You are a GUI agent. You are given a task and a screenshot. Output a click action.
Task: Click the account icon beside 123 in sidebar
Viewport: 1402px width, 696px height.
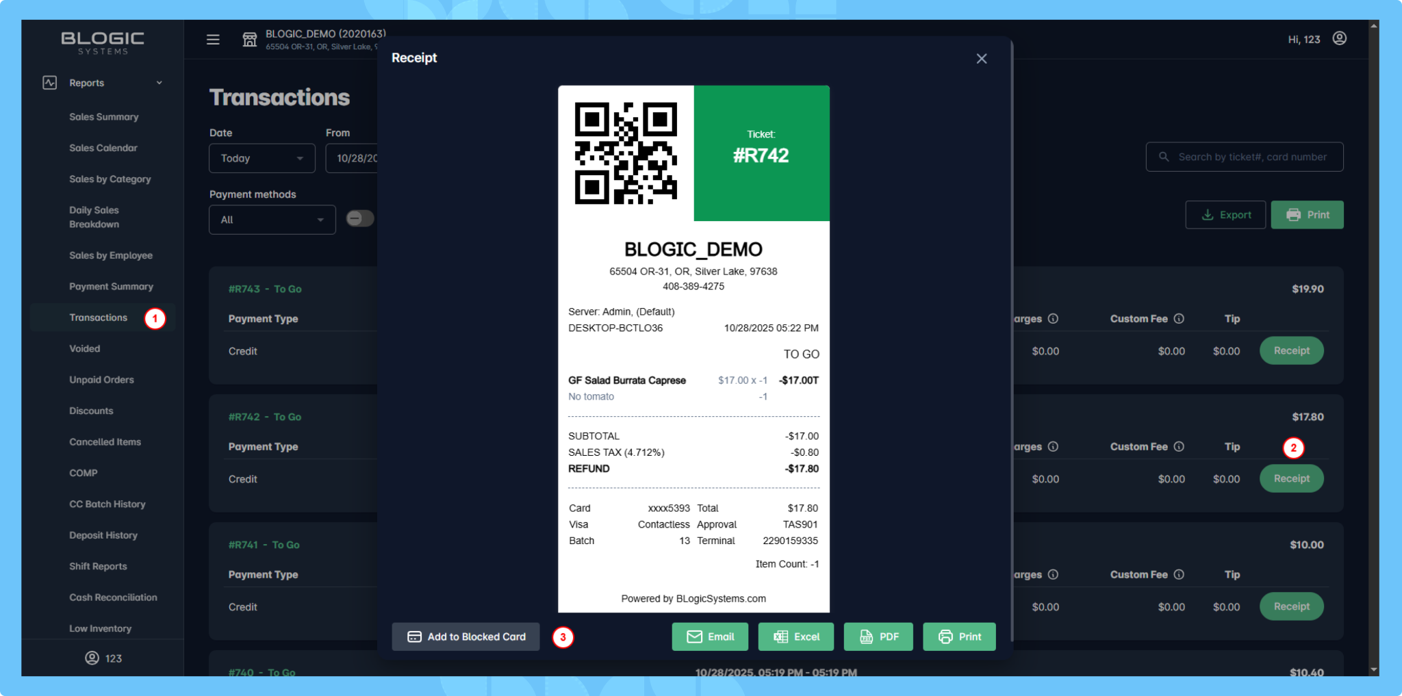pyautogui.click(x=92, y=658)
